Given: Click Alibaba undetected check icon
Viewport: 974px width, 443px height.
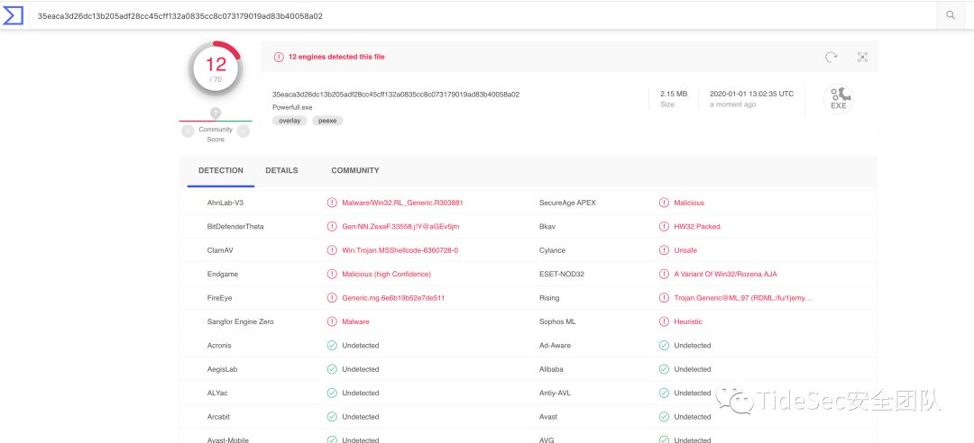Looking at the screenshot, I should point(664,369).
